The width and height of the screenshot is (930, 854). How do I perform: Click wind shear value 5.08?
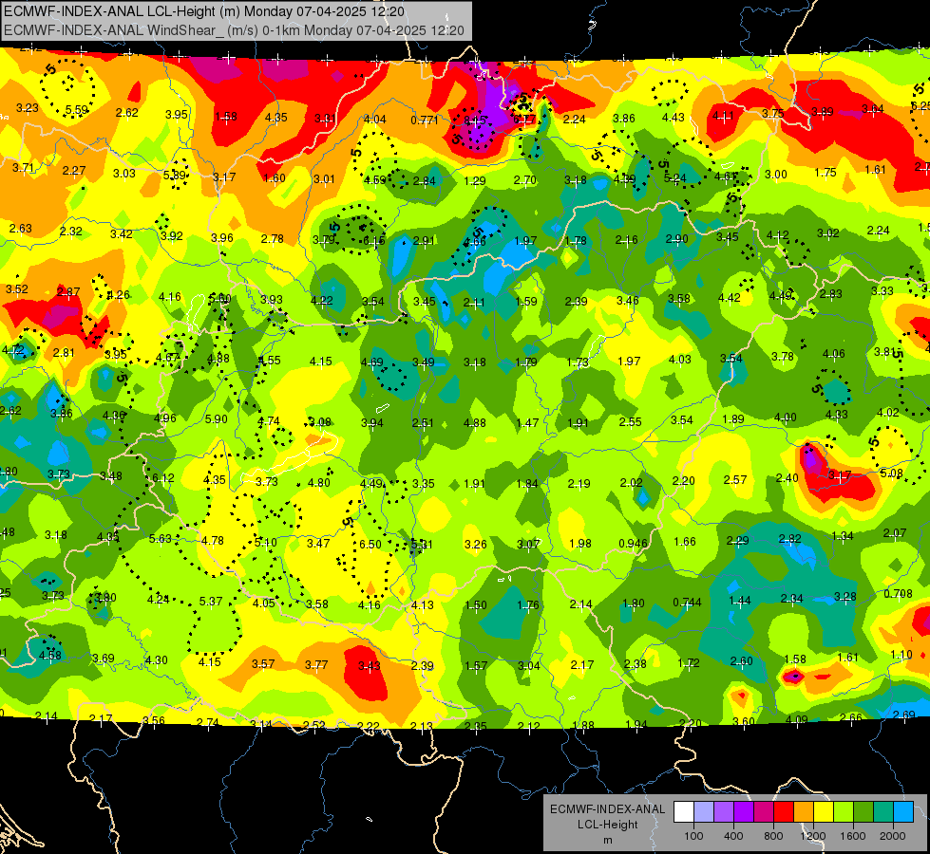point(891,473)
